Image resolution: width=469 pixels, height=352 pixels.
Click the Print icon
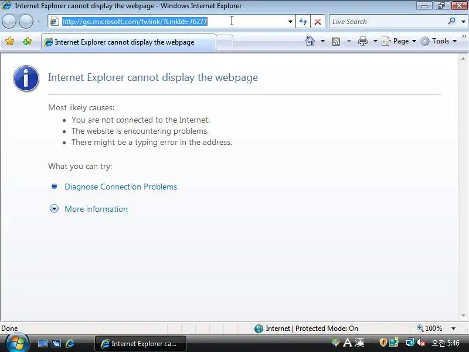click(x=362, y=41)
